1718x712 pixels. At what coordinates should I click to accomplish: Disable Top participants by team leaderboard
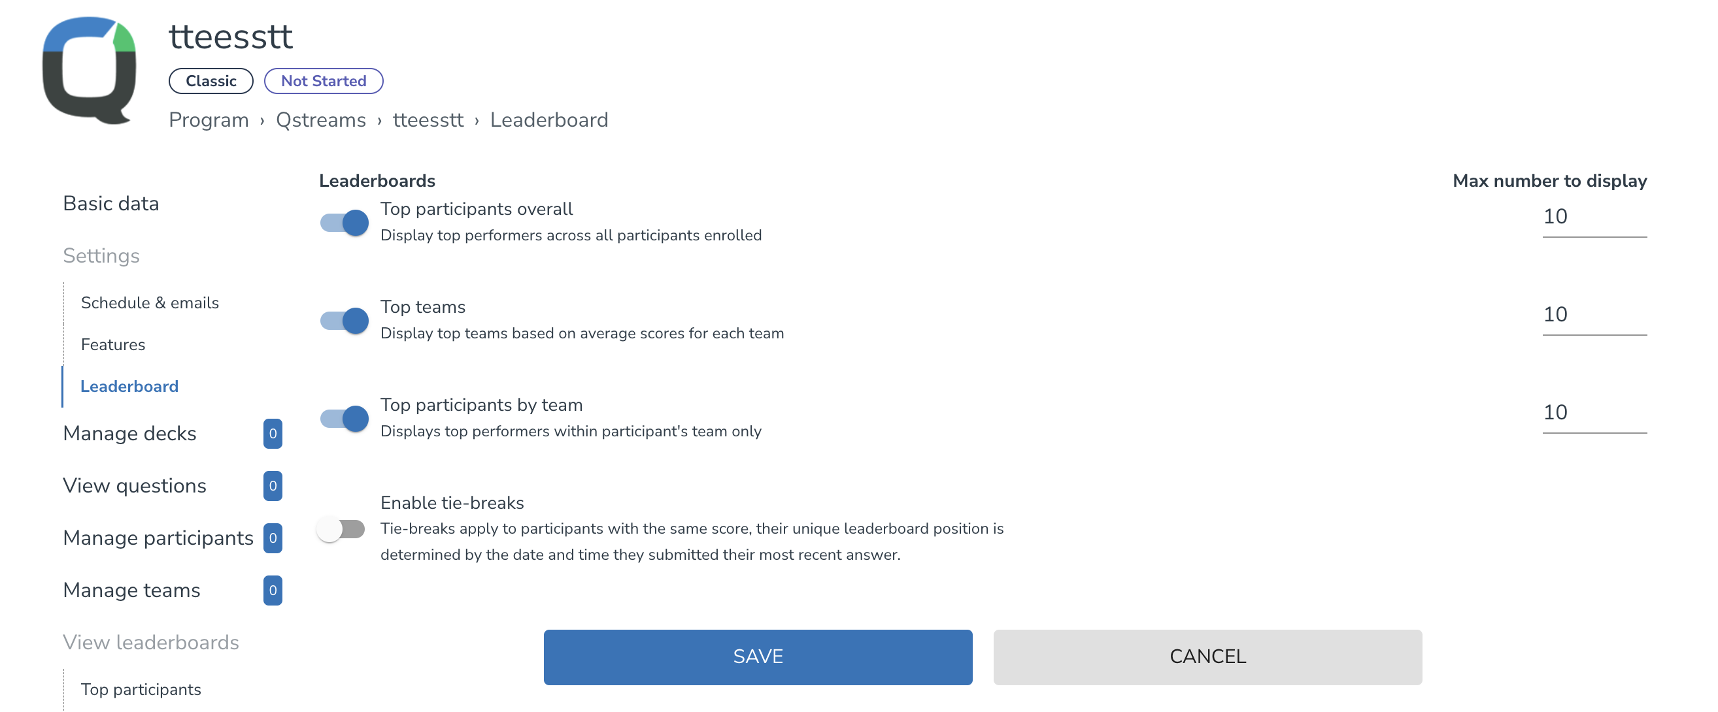click(343, 418)
